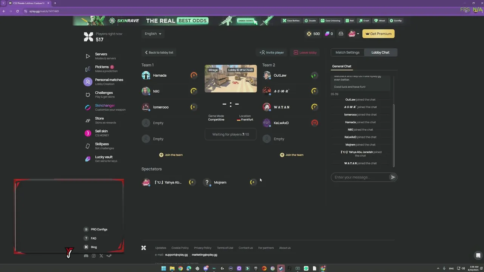Open Wheel in the banner

click(x=379, y=21)
